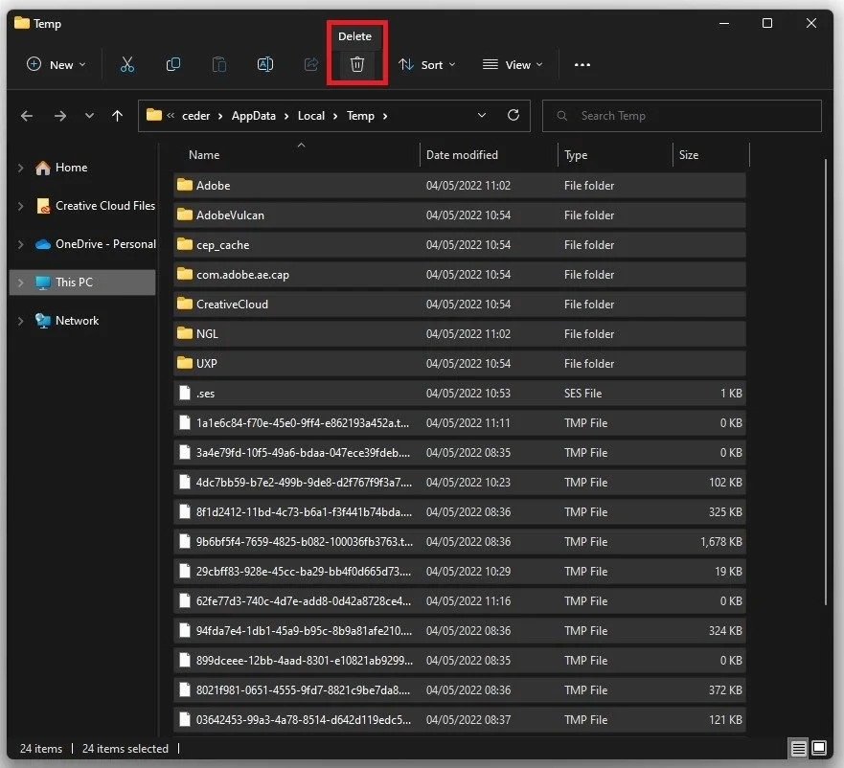The image size is (844, 768).
Task: Open recent locations chevron dropdown
Action: click(89, 116)
